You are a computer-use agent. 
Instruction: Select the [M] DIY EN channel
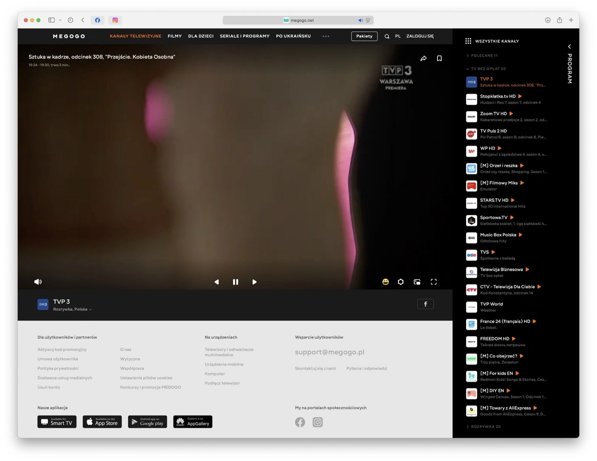(507, 393)
